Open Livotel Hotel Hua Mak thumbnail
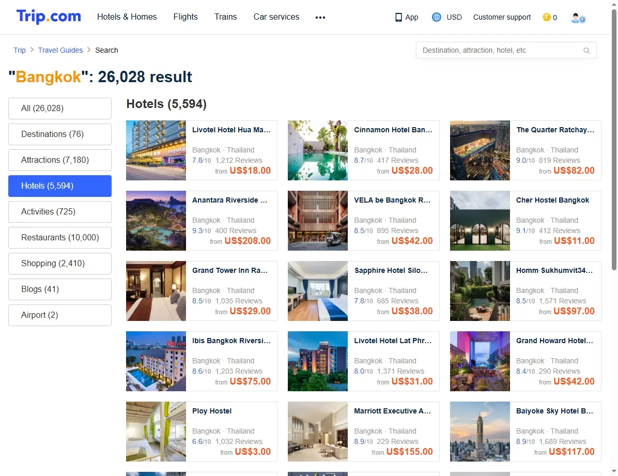This screenshot has height=476, width=618. [156, 150]
